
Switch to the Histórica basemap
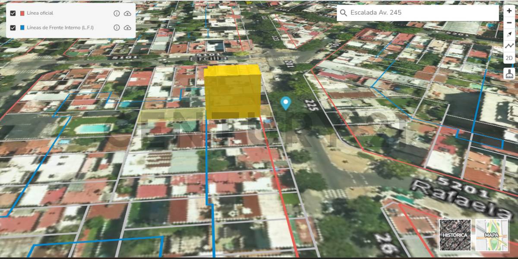tap(455, 235)
